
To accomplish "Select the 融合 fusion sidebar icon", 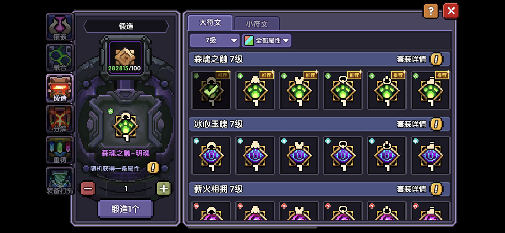I will pos(60,58).
